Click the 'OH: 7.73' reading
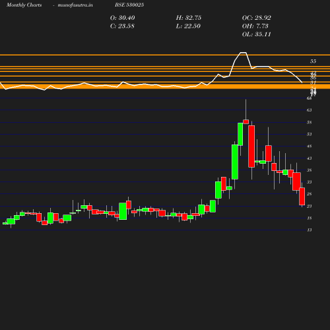Screen dimensions: 330x330 point(255,26)
